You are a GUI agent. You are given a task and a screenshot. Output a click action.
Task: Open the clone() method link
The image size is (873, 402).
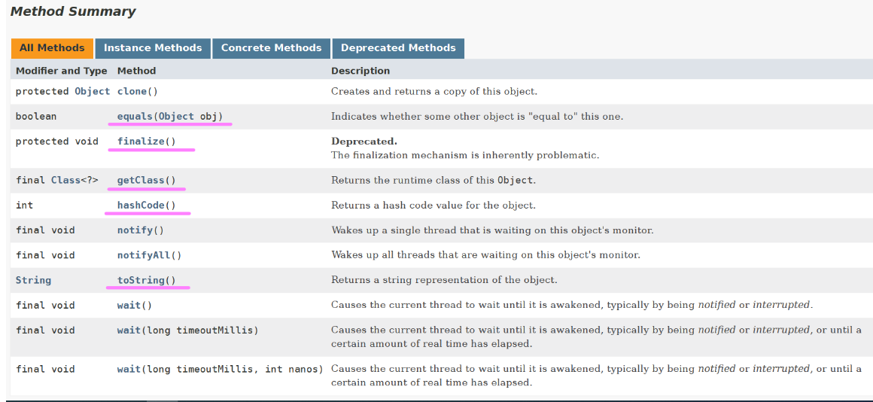(x=131, y=91)
